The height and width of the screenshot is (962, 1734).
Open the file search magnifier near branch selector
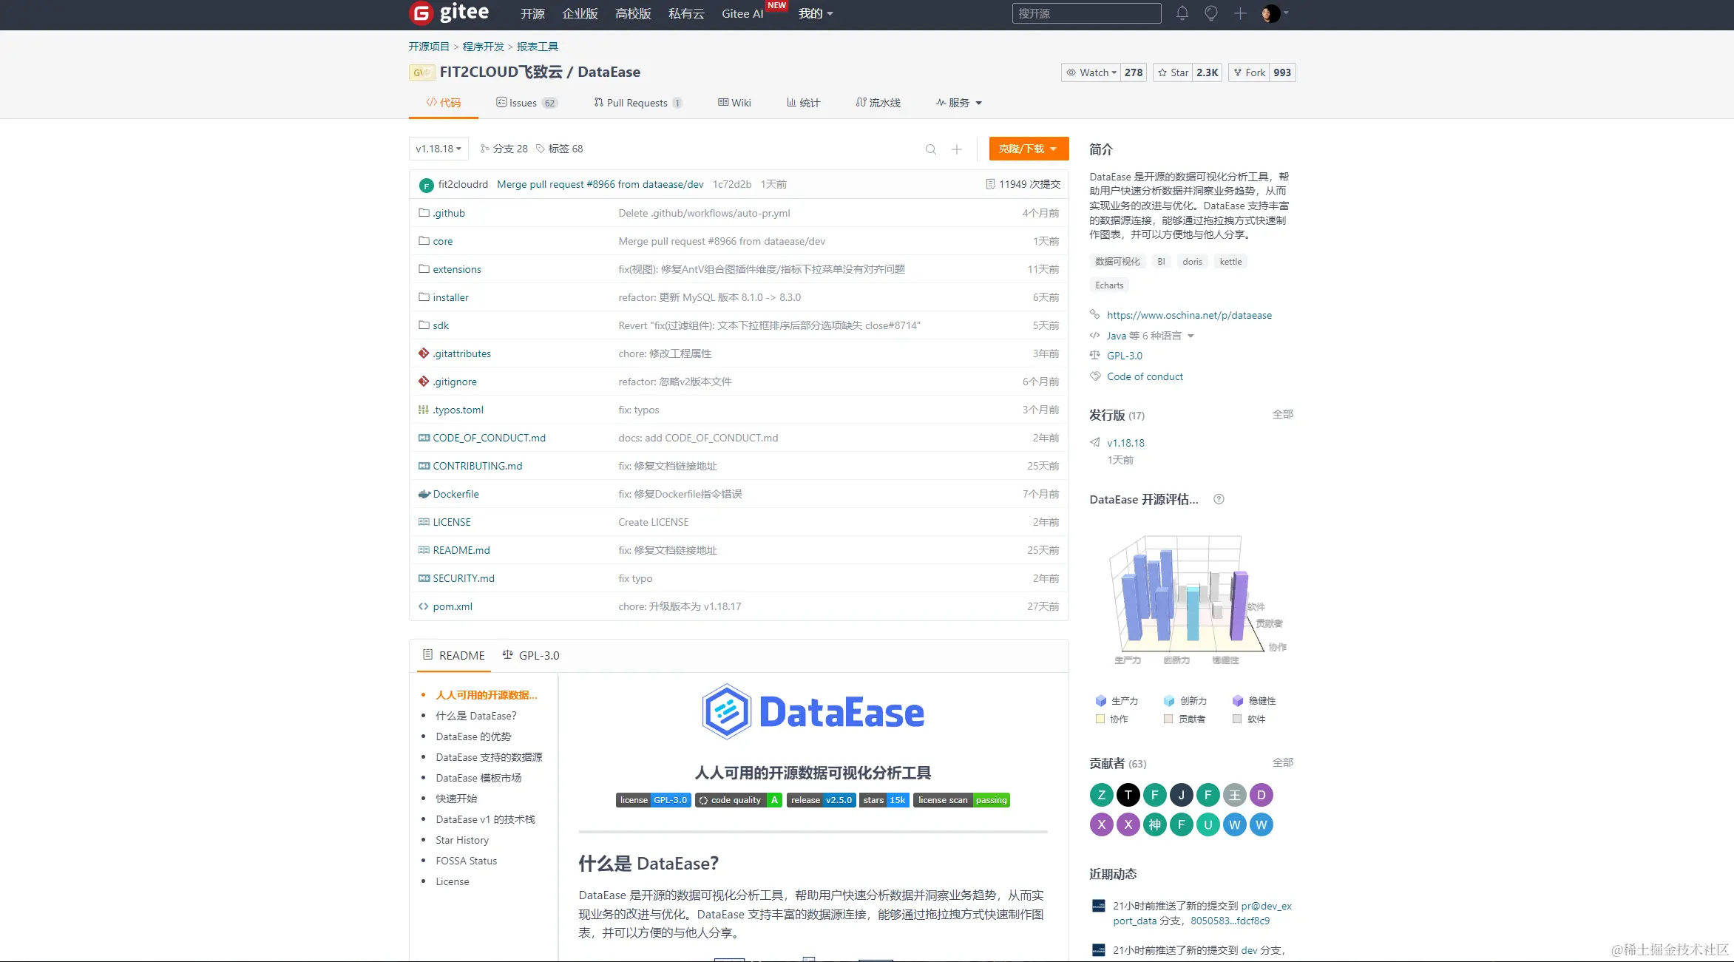(x=931, y=149)
